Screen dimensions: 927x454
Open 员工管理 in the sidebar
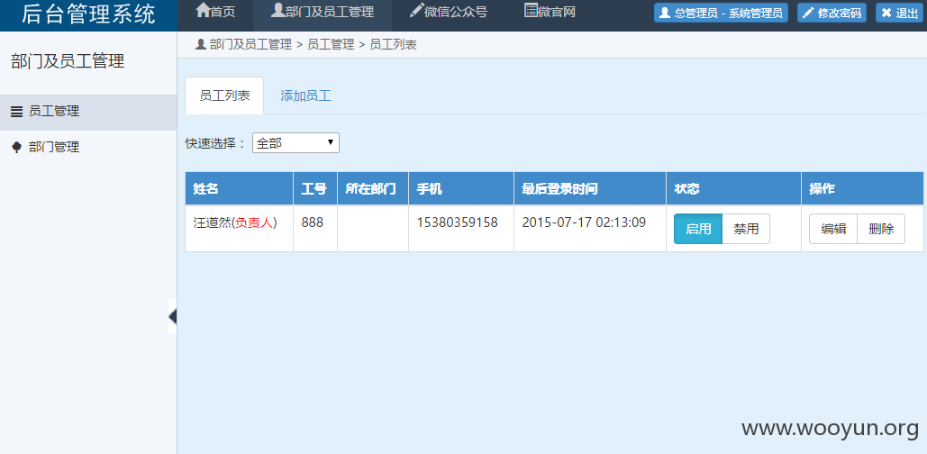pyautogui.click(x=88, y=111)
